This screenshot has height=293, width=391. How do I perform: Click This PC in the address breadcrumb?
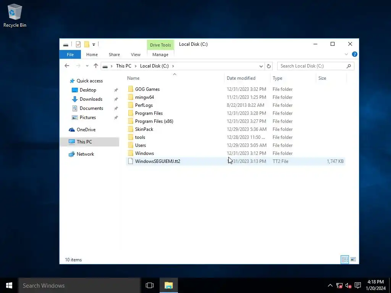123,66
